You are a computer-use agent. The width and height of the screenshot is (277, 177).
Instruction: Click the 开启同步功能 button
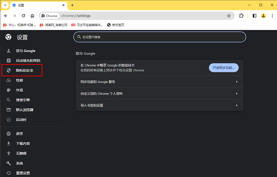[x=223, y=68]
